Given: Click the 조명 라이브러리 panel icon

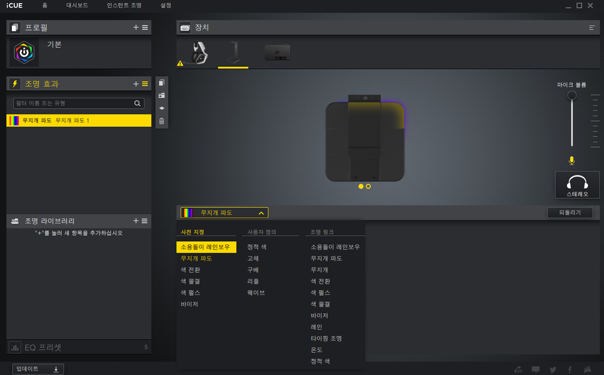Looking at the screenshot, I should tap(14, 221).
